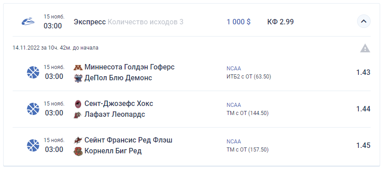The image size is (381, 170).
Task: Click basketball icon for Миннесота match
Action: tap(33, 72)
